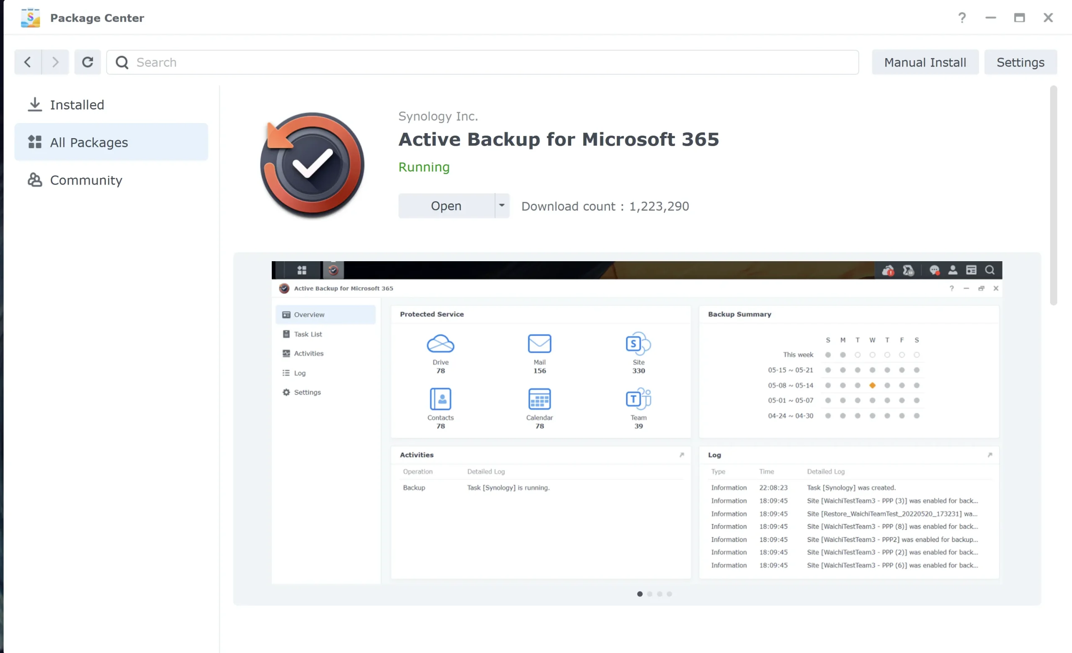
Task: Select second screenshot carousel dot
Action: pos(649,594)
